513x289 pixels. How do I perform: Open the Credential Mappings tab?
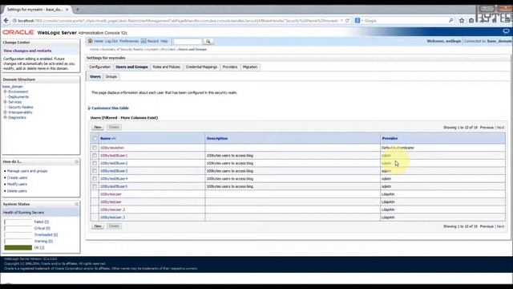[201, 67]
